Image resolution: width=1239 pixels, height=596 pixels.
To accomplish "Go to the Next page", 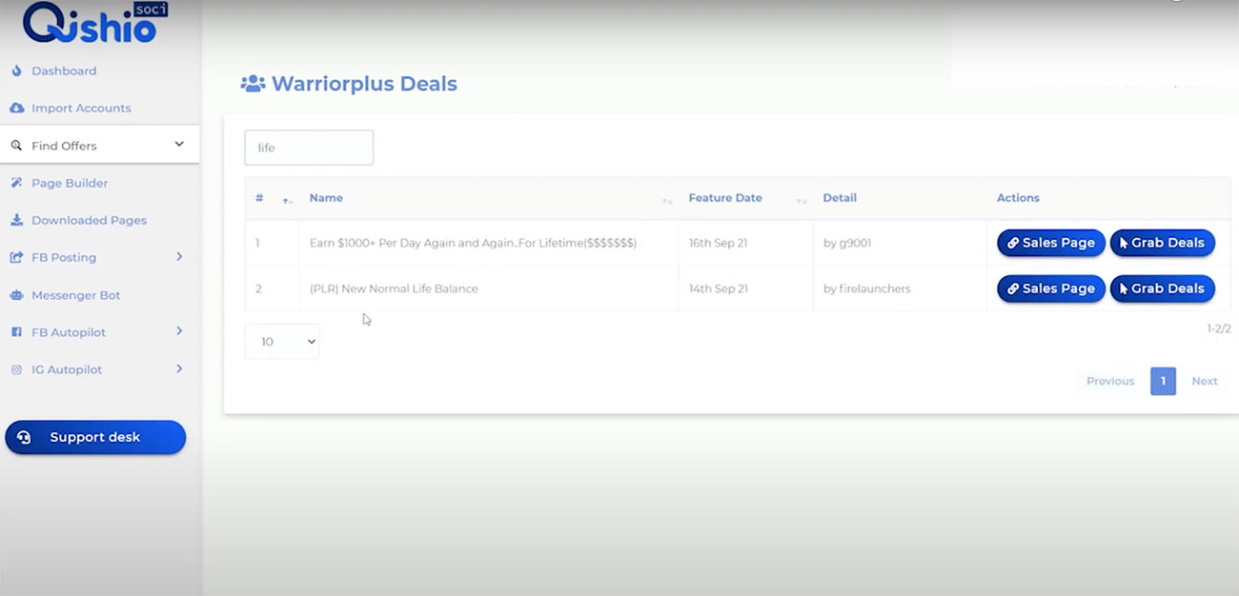I will pos(1205,381).
